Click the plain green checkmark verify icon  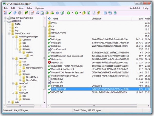(10, 13)
